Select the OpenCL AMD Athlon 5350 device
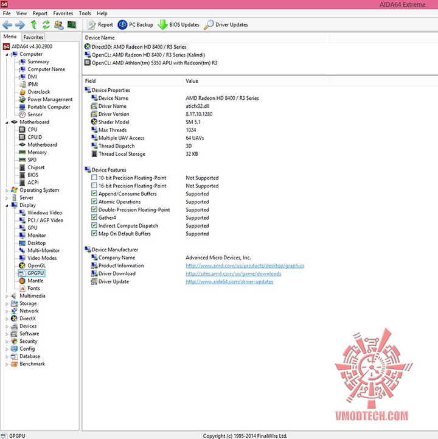This screenshot has width=438, height=439. pos(151,63)
